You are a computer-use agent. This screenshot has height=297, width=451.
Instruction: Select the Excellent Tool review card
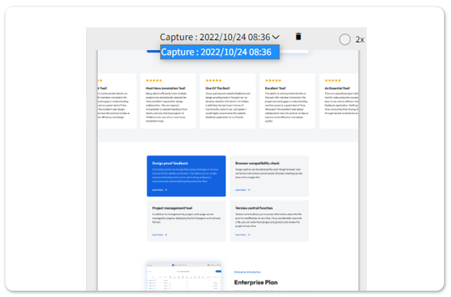(287, 101)
